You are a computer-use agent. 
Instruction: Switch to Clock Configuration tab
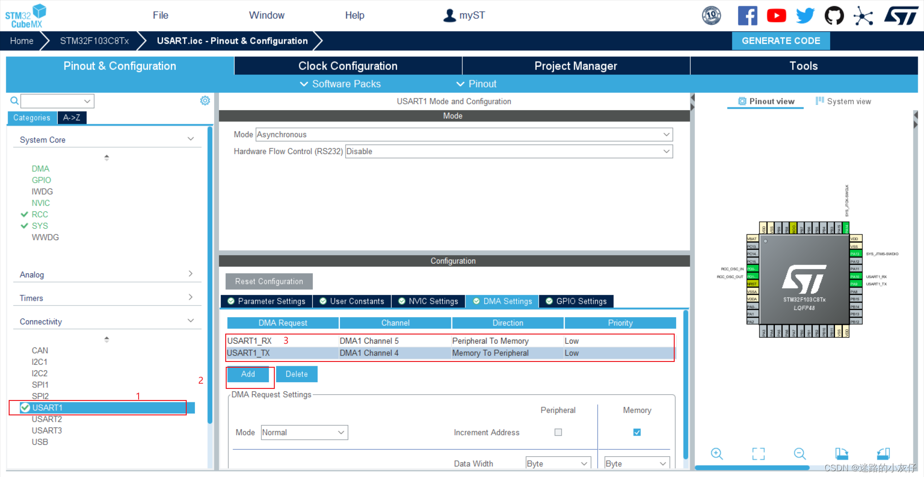(348, 66)
